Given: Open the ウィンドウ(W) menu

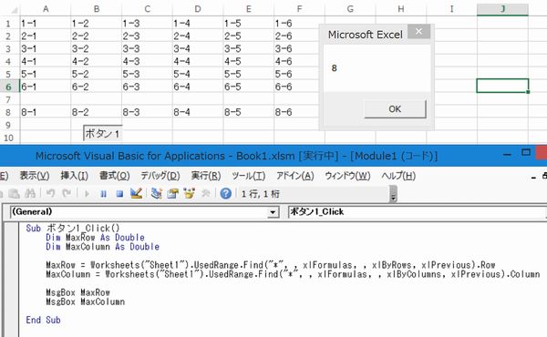Looking at the screenshot, I should (347, 176).
